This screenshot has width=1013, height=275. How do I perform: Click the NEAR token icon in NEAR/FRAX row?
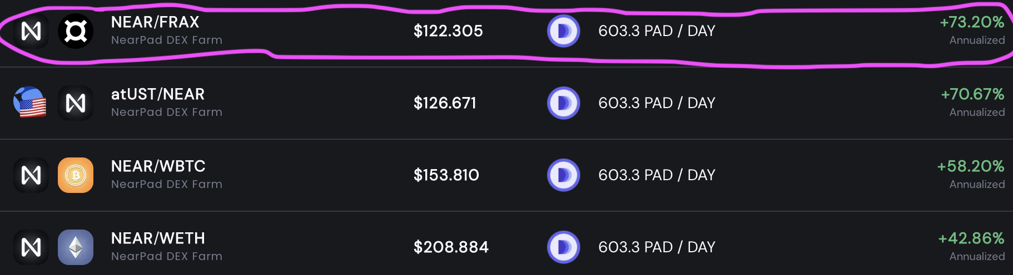click(31, 31)
